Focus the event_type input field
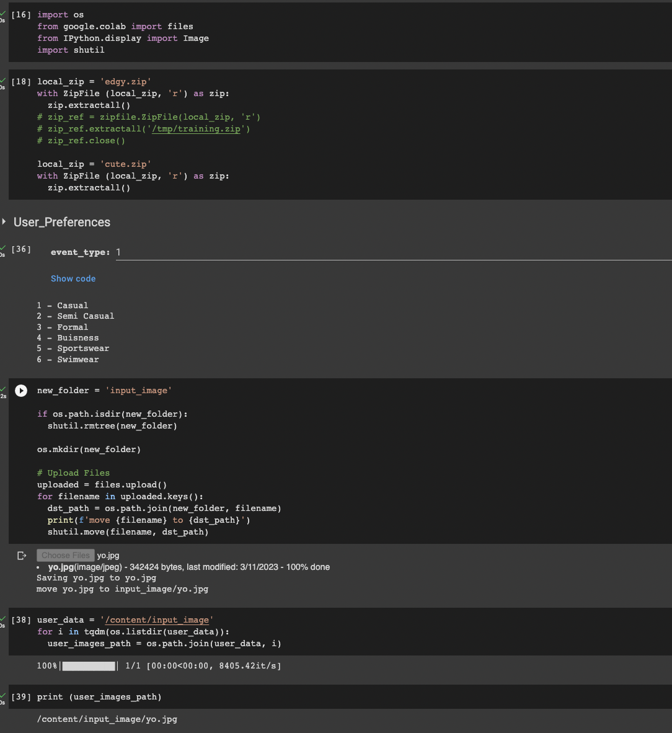672x733 pixels. 394,252
